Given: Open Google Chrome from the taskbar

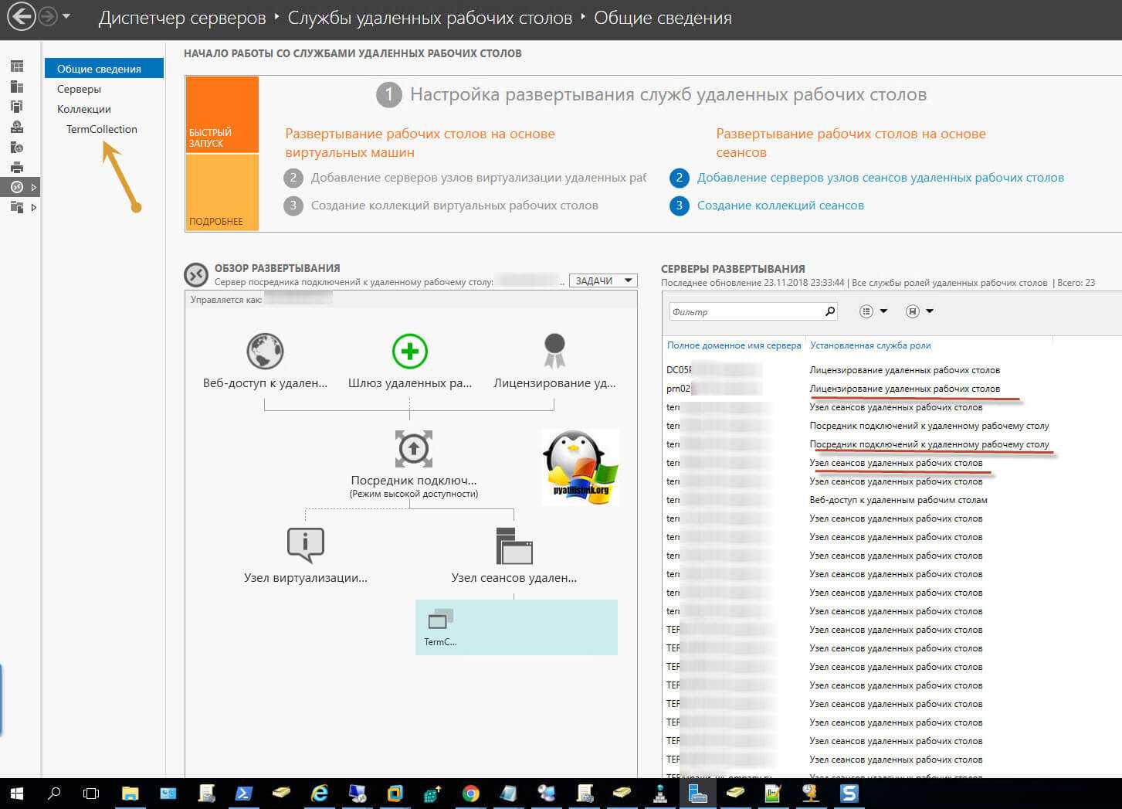Looking at the screenshot, I should (470, 794).
